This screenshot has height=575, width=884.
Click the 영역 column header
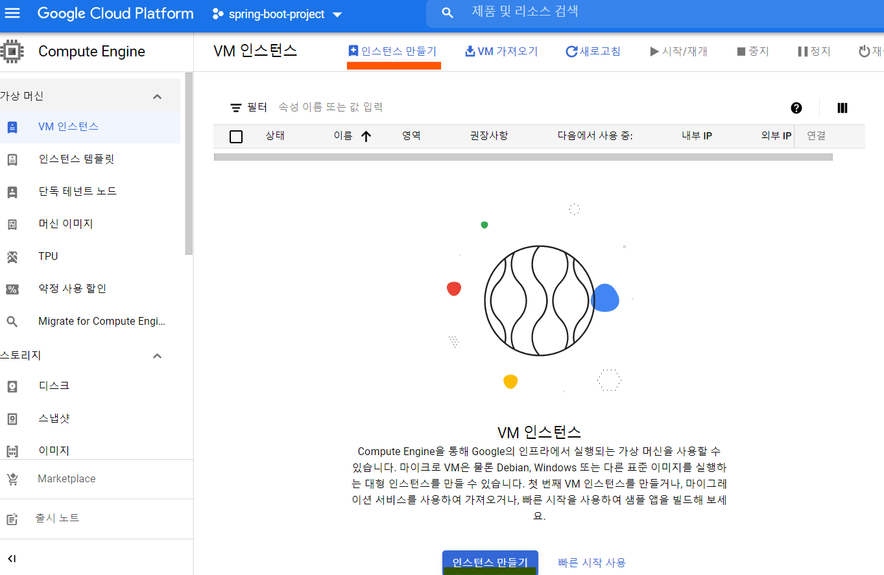click(x=411, y=136)
